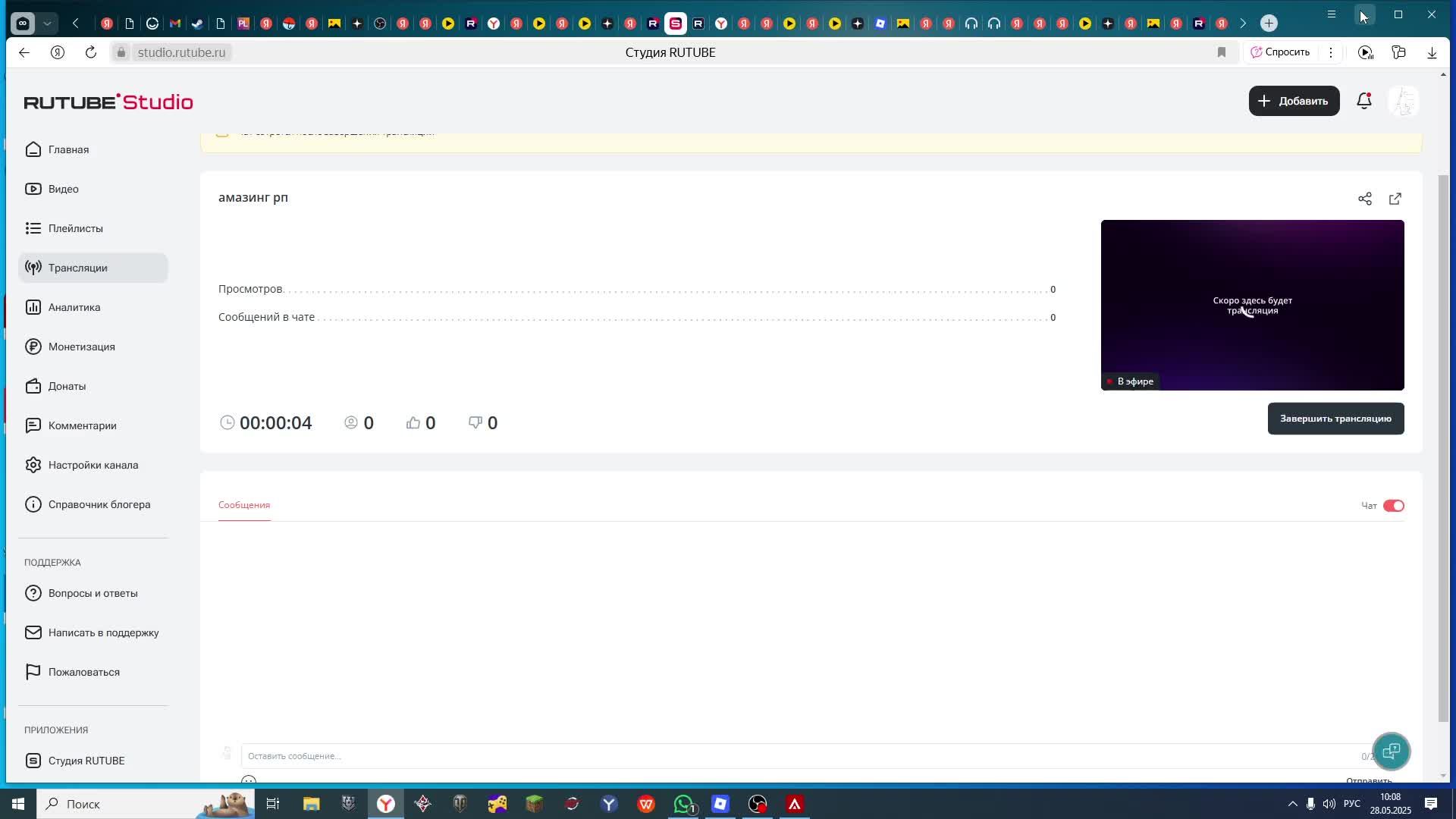The height and width of the screenshot is (819, 1456).
Task: Switch to the Сообщения tab
Action: (244, 505)
